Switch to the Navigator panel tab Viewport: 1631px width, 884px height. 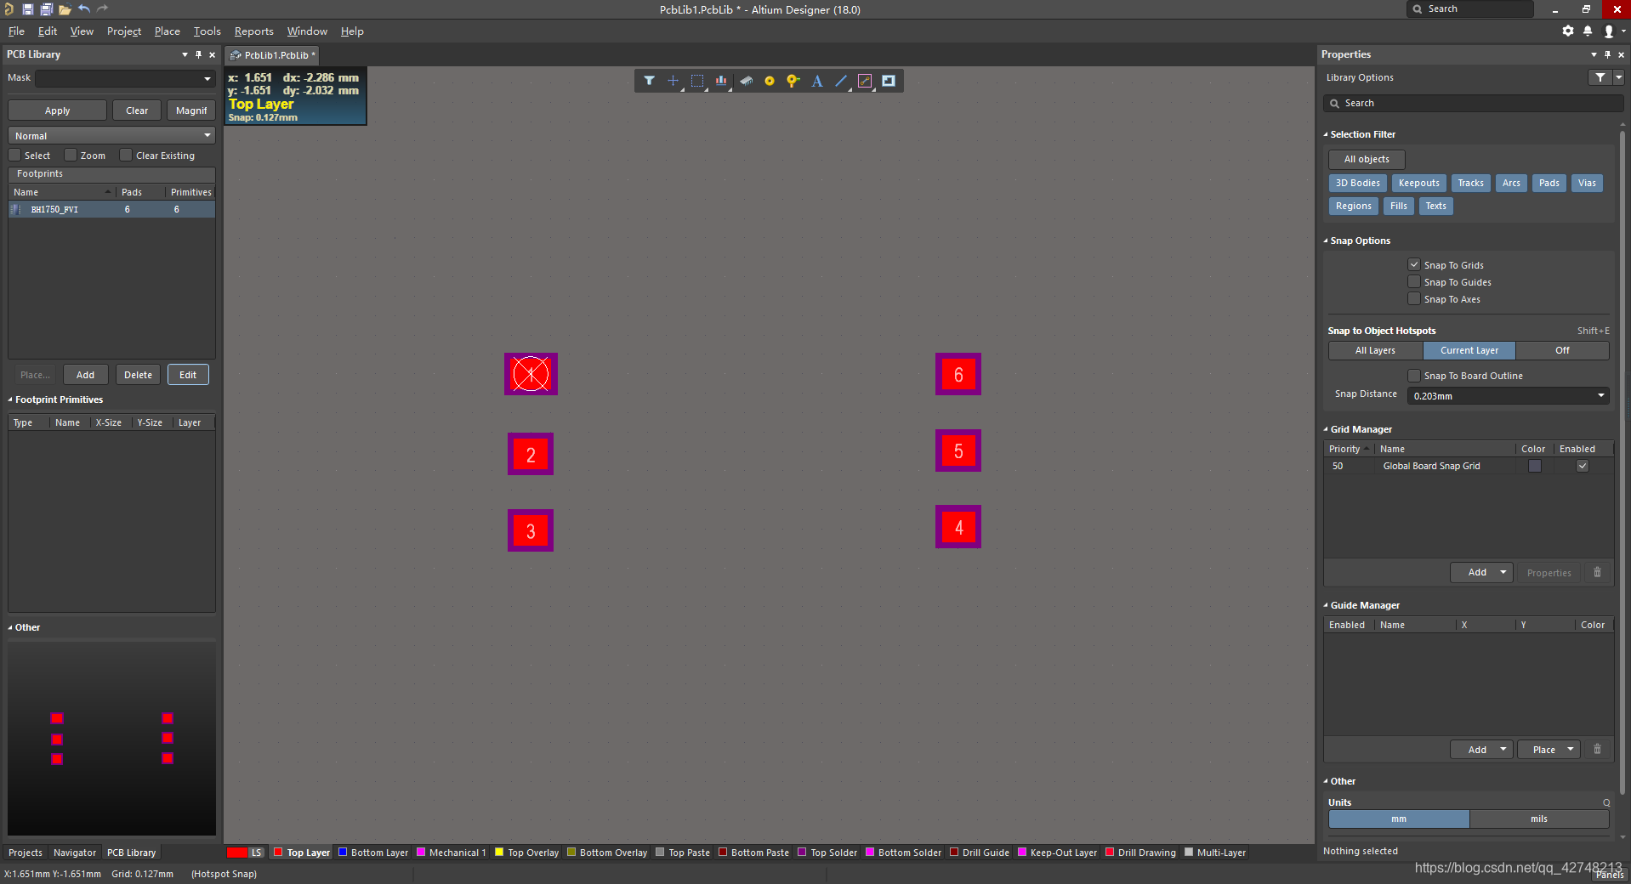tap(75, 853)
